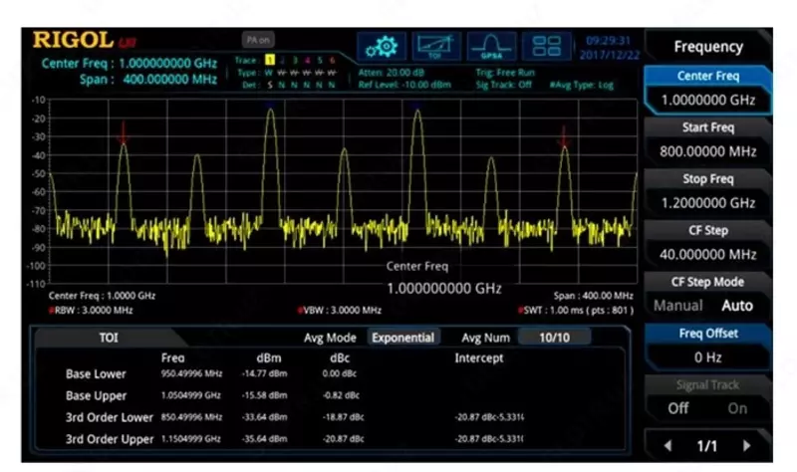Viewport: 797px width, 472px height.
Task: Select the TOI results tab
Action: coord(109,338)
